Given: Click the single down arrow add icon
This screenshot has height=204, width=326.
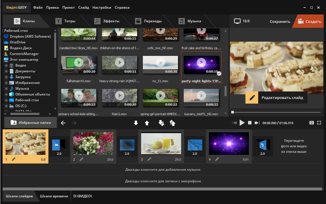Looking at the screenshot, I should point(136,123).
